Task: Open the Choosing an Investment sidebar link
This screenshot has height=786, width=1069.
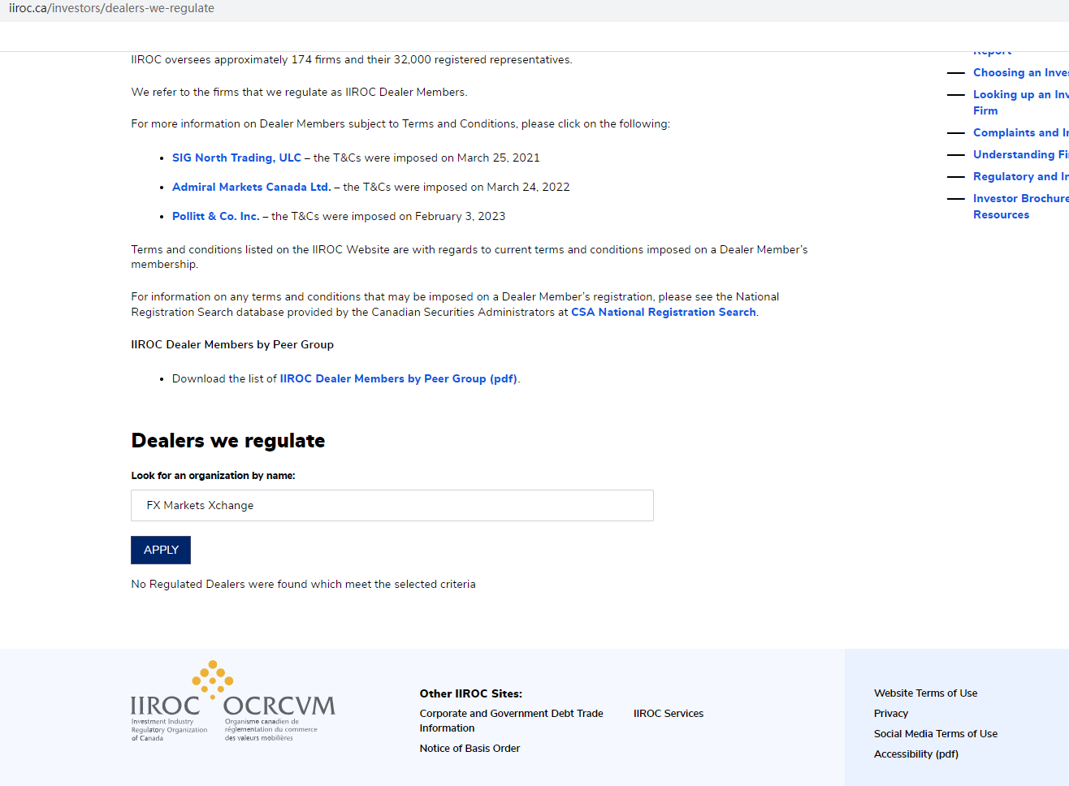Action: click(x=1021, y=72)
